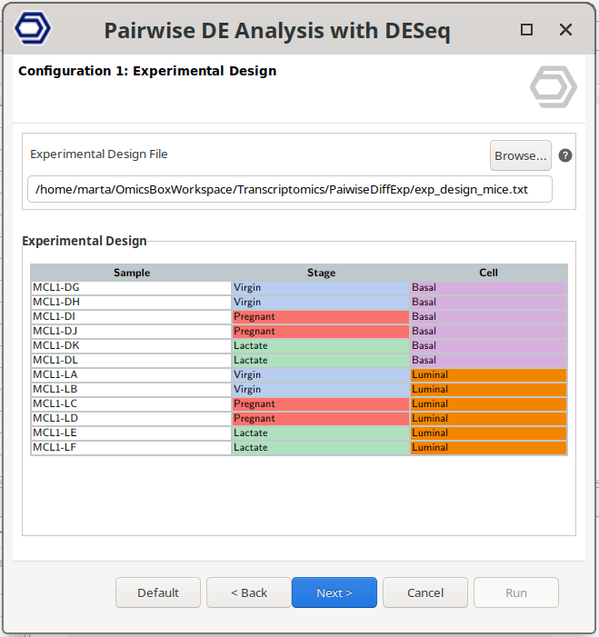599x637 pixels.
Task: Open help for Experimental Design File
Action: 565,155
